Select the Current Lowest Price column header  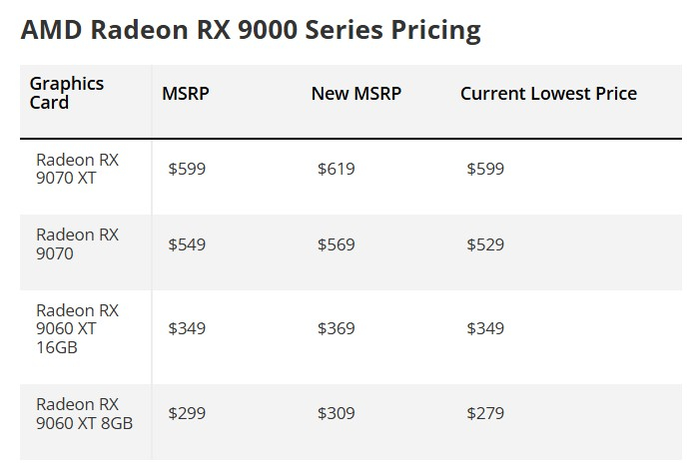coord(548,94)
